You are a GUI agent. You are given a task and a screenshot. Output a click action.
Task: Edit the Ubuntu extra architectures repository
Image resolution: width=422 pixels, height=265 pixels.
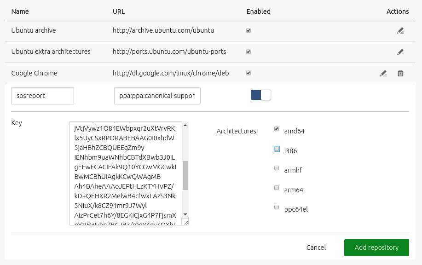click(400, 52)
